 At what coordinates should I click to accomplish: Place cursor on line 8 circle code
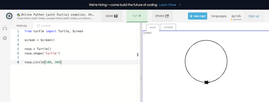pos(43,62)
